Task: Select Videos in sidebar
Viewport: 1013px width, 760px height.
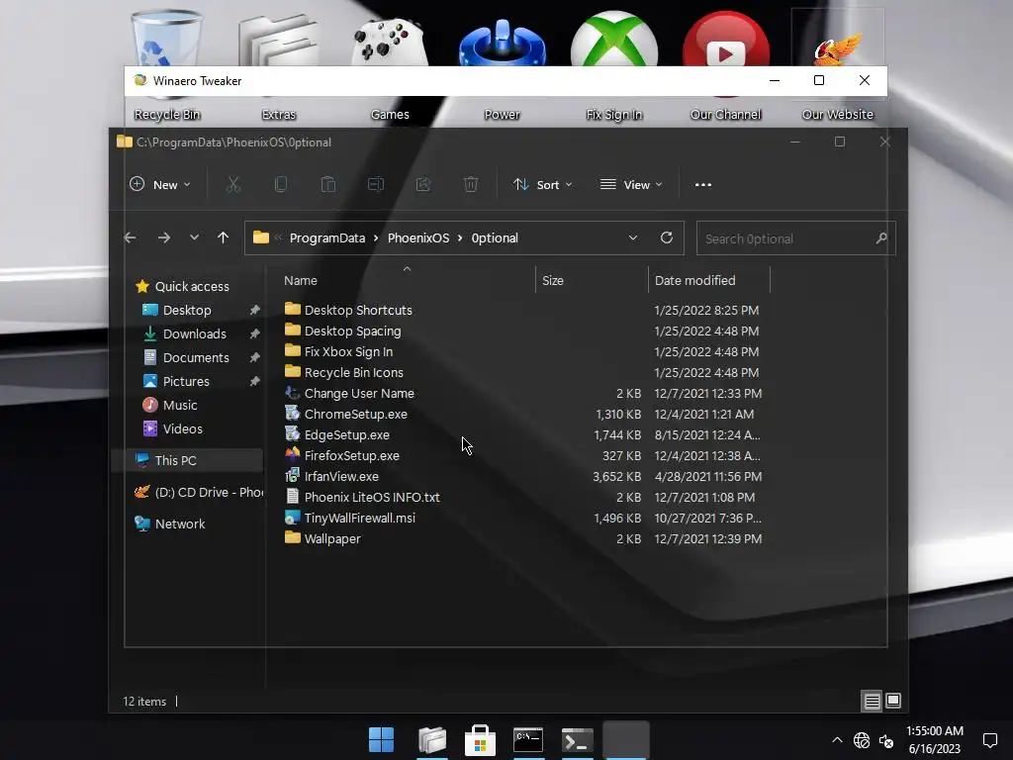Action: click(172, 429)
